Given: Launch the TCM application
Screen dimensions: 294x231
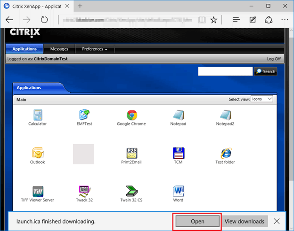Looking at the screenshot, I should click(x=178, y=156).
